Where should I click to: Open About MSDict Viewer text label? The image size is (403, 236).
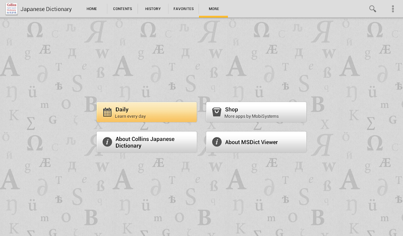point(251,142)
